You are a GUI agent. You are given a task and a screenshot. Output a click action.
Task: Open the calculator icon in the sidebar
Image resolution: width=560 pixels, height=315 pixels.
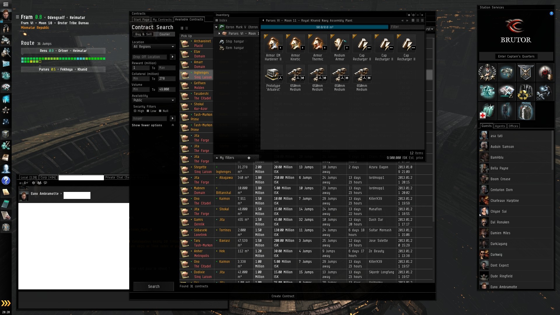click(x=6, y=204)
